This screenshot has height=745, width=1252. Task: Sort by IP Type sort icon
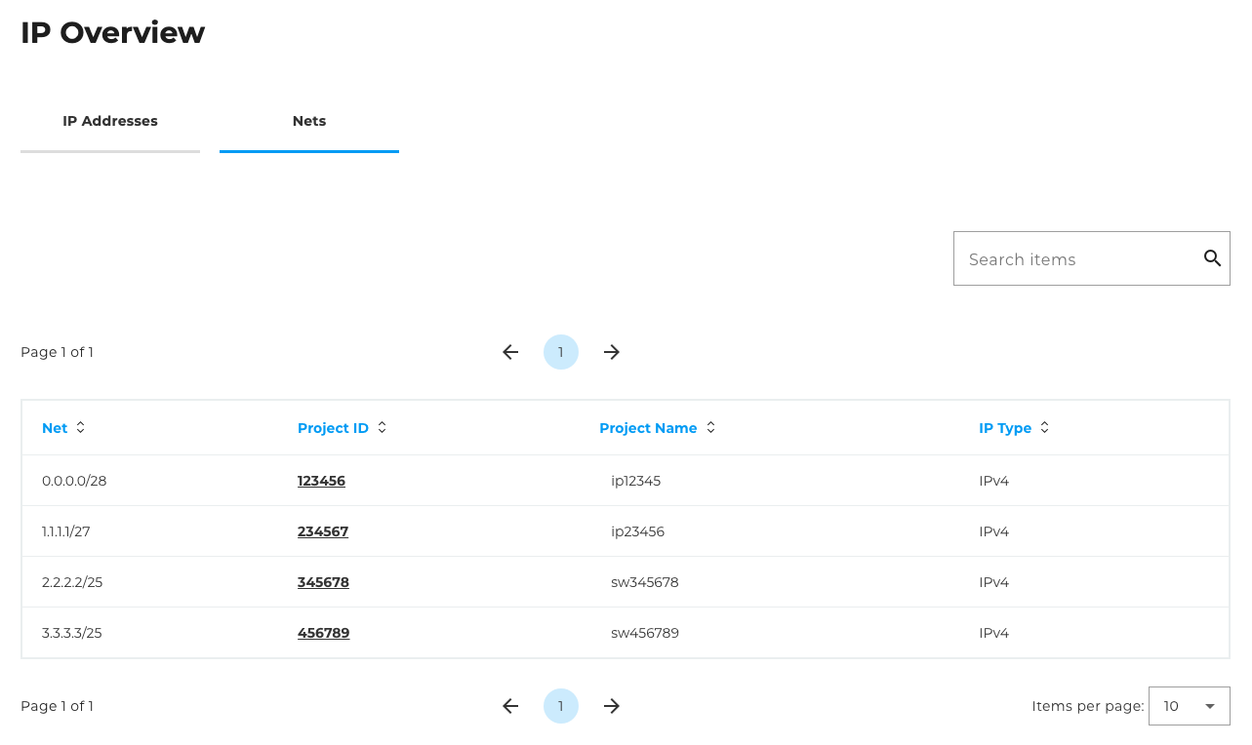point(1045,428)
